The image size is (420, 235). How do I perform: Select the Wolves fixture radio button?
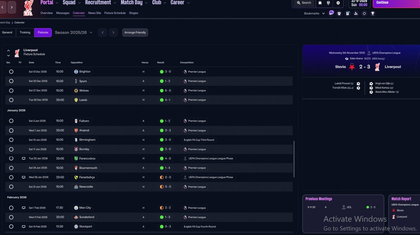[11, 91]
